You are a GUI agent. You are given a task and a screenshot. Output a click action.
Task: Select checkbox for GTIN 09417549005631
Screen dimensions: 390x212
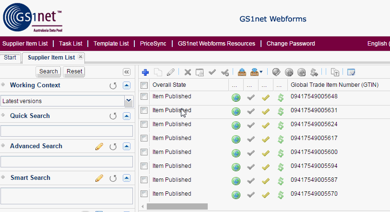(x=144, y=110)
